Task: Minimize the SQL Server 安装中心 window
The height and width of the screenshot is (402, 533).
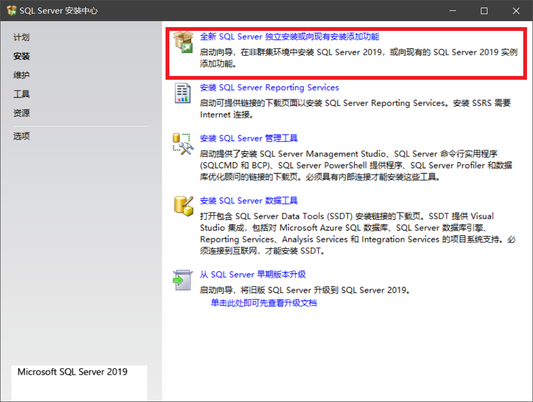Action: (x=453, y=10)
